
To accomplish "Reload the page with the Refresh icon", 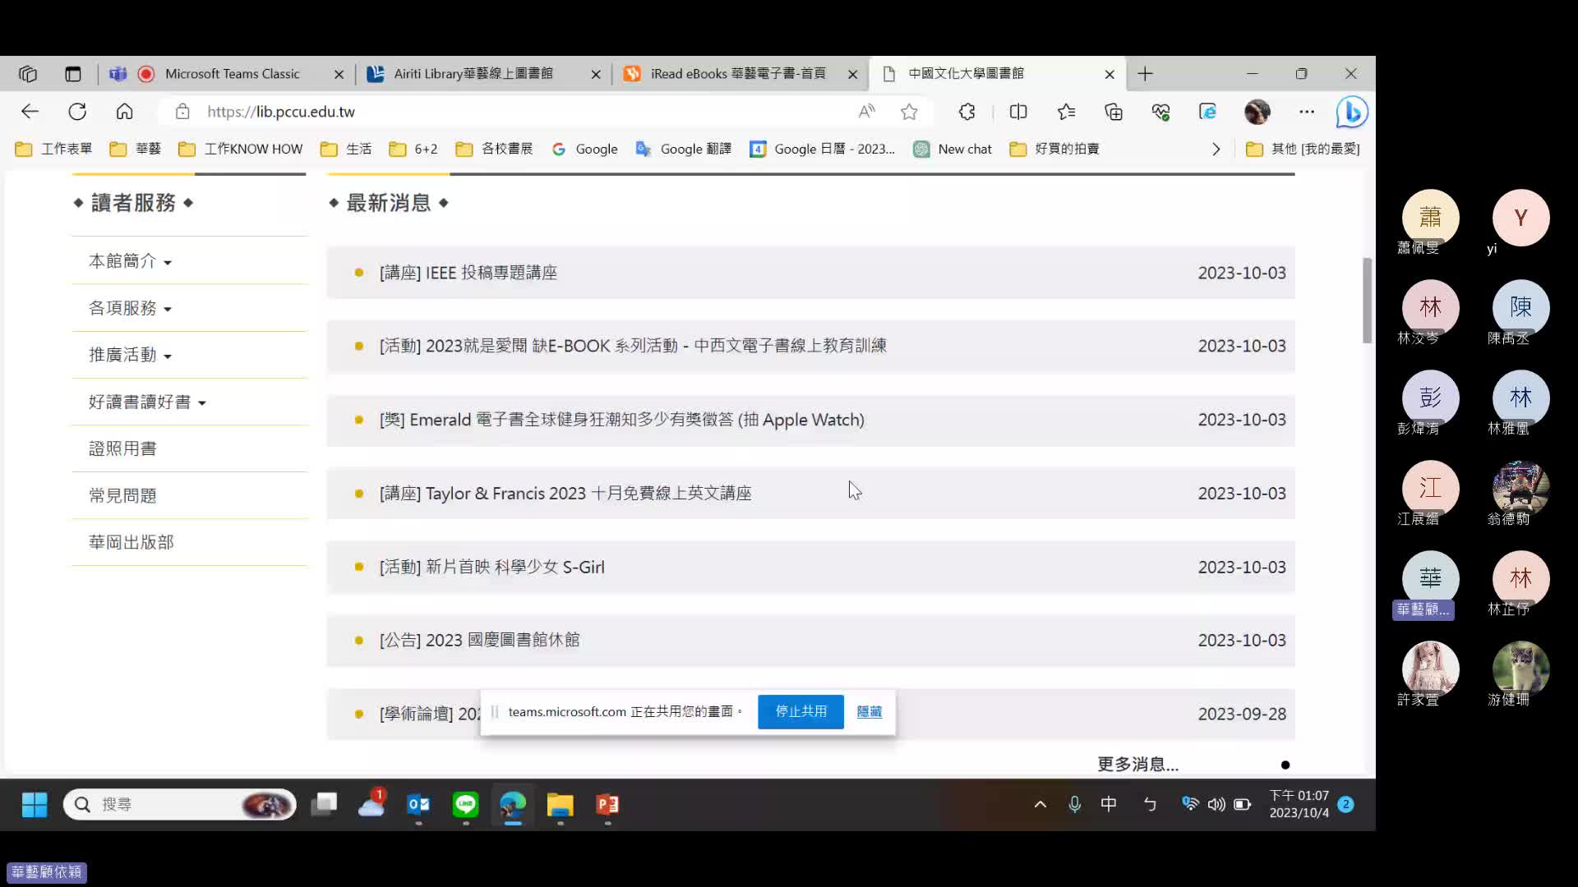I will pos(77,112).
